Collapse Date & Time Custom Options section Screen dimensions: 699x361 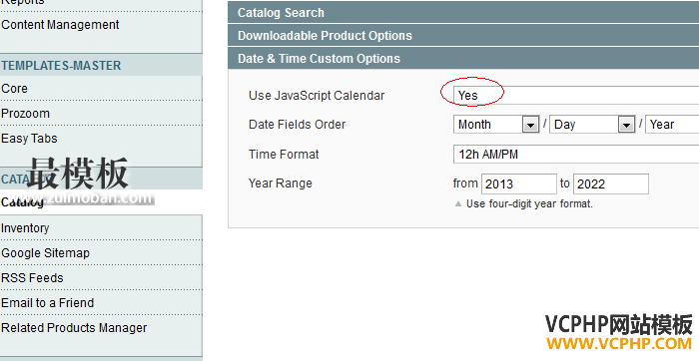coord(463,58)
